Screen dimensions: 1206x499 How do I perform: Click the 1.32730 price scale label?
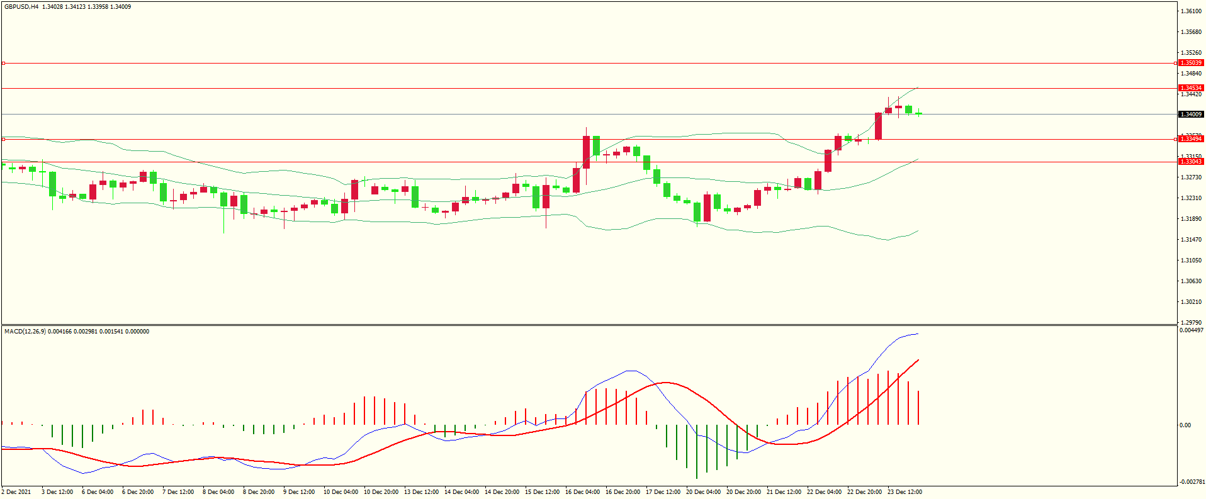point(1191,177)
